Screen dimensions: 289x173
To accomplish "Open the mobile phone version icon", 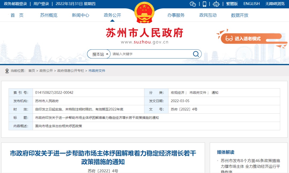I will click(x=204, y=4).
